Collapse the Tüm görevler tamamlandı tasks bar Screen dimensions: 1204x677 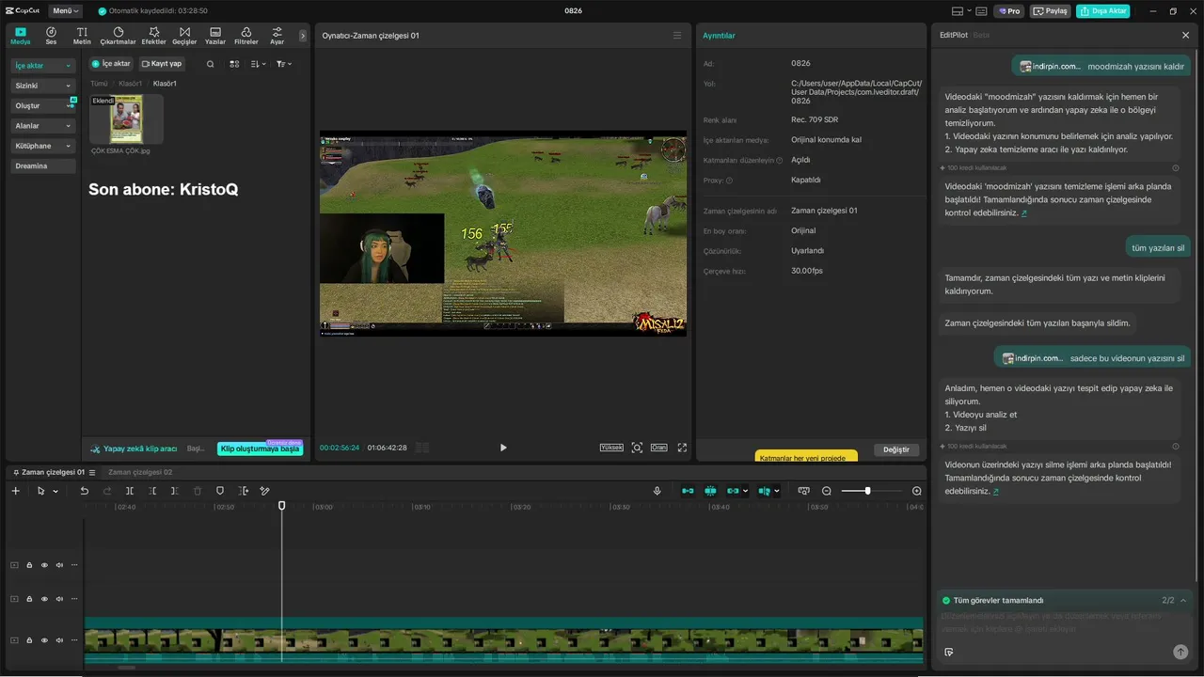point(1183,600)
